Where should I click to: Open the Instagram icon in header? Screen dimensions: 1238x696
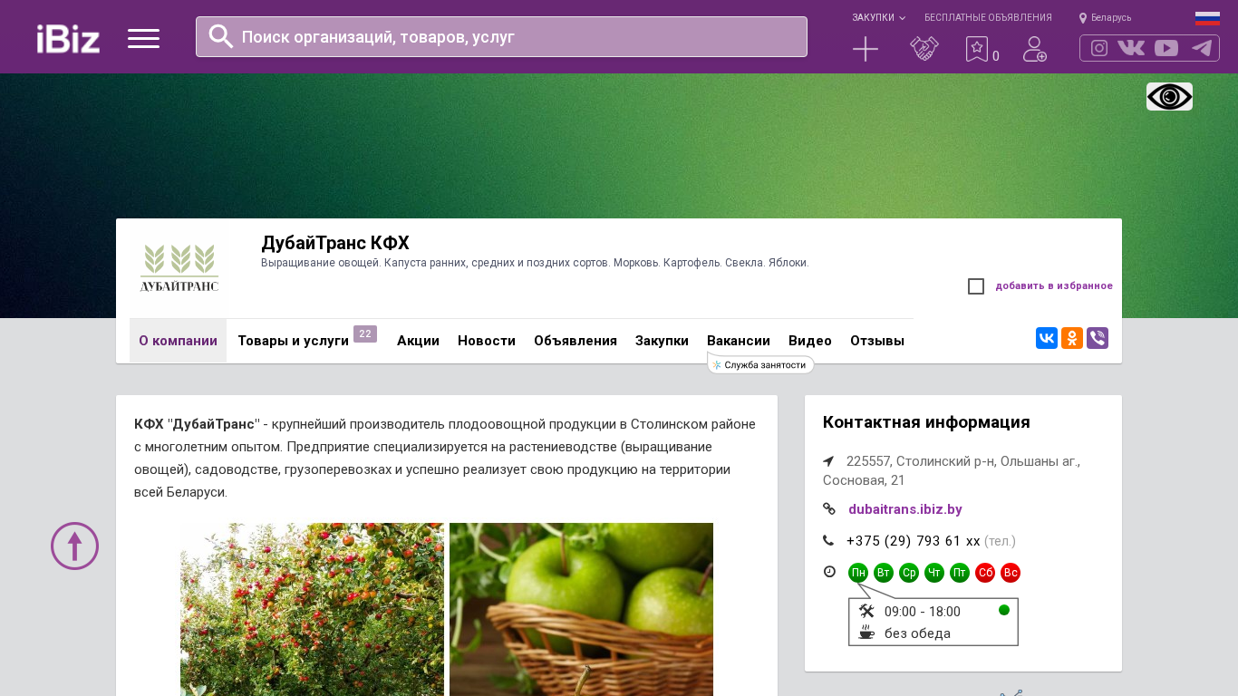coord(1099,48)
